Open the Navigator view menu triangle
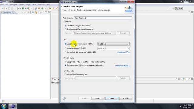This screenshot has width=194, height=109. coord(43,12)
